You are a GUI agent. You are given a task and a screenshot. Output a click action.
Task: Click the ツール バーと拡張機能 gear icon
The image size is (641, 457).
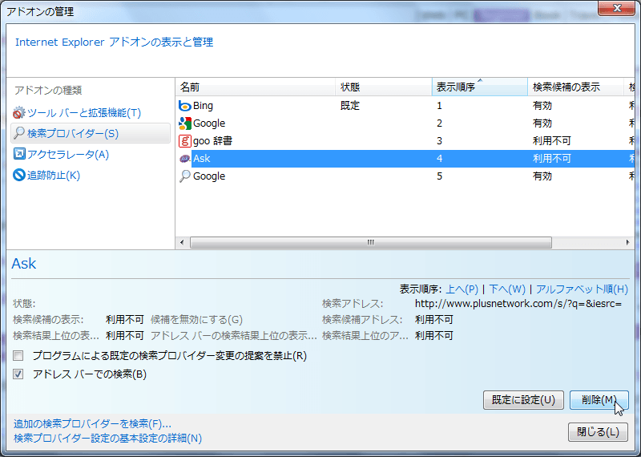(18, 112)
